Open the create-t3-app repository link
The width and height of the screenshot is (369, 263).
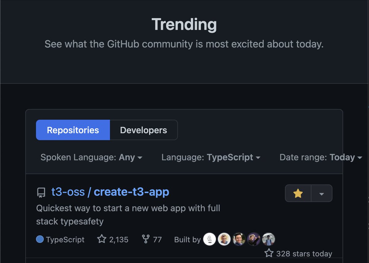(131, 192)
